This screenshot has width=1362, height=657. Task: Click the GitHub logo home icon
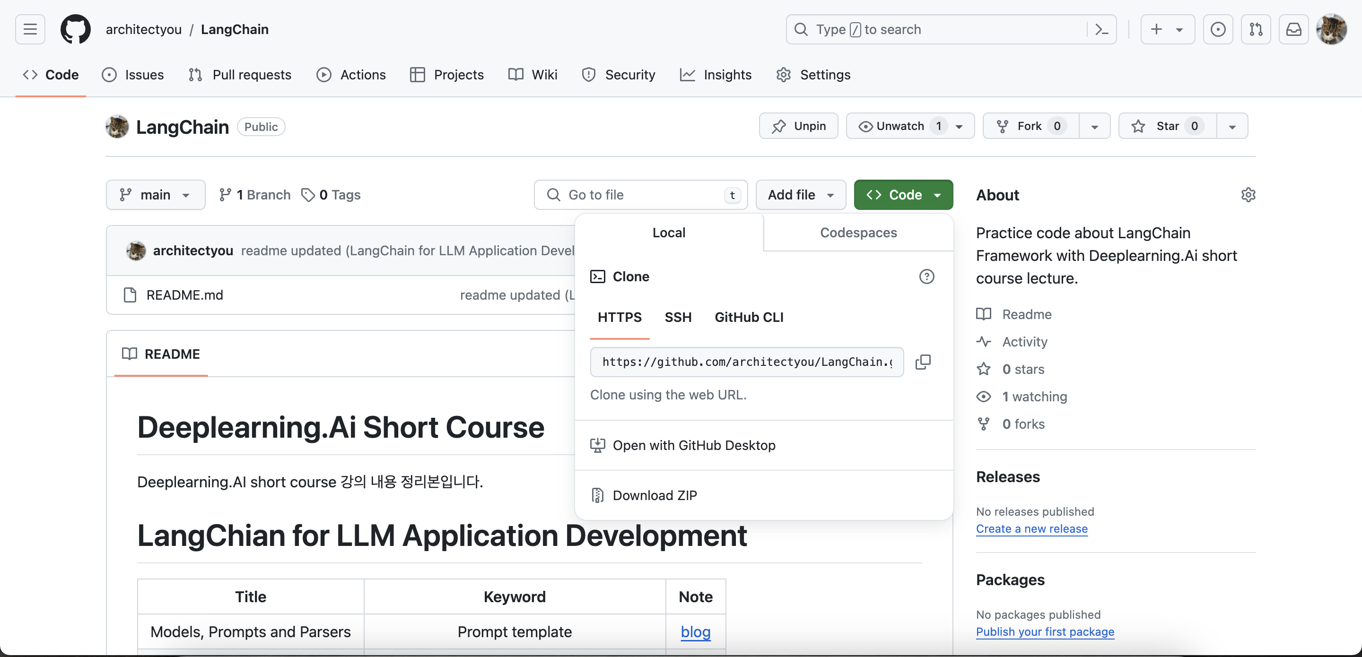pyautogui.click(x=76, y=30)
